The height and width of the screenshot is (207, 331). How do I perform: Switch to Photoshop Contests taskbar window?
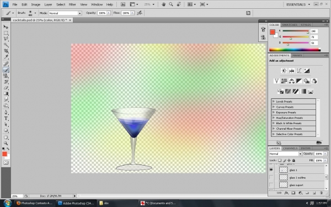35,203
